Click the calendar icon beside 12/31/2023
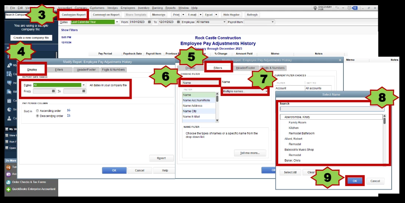 tap(178, 22)
